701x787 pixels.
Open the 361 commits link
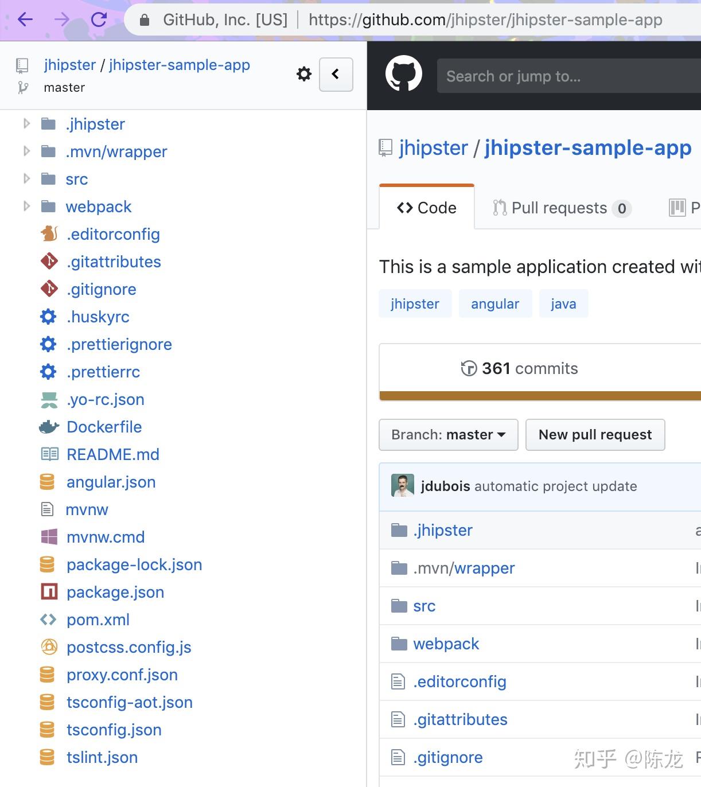point(520,368)
